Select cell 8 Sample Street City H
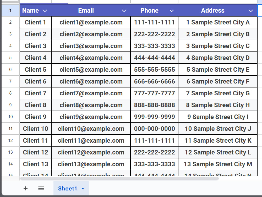 tap(218, 105)
